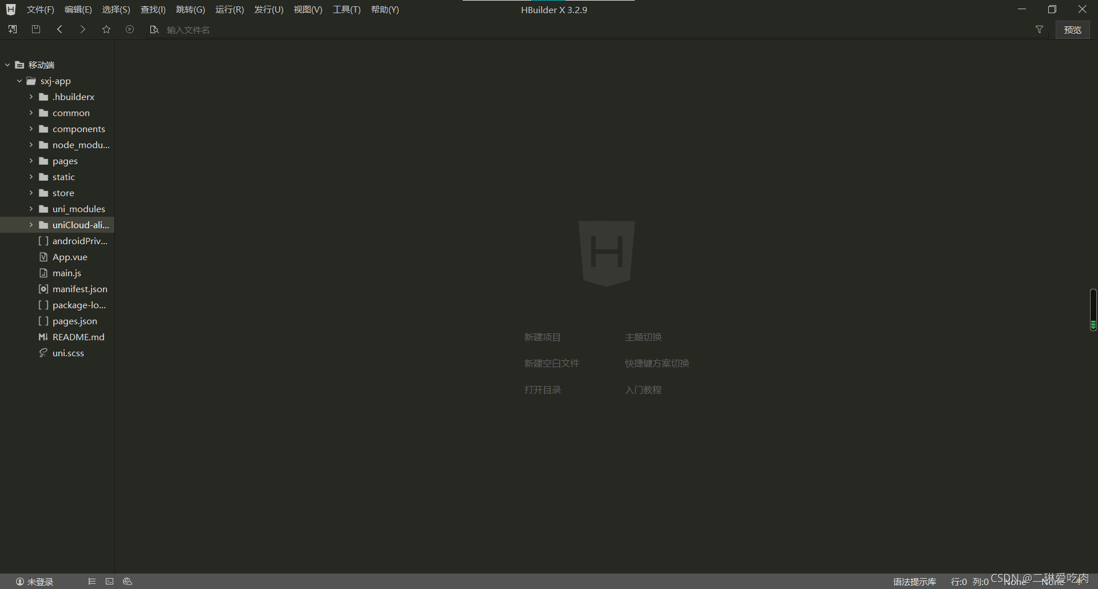Select the sxj-app open folder icon

31,81
